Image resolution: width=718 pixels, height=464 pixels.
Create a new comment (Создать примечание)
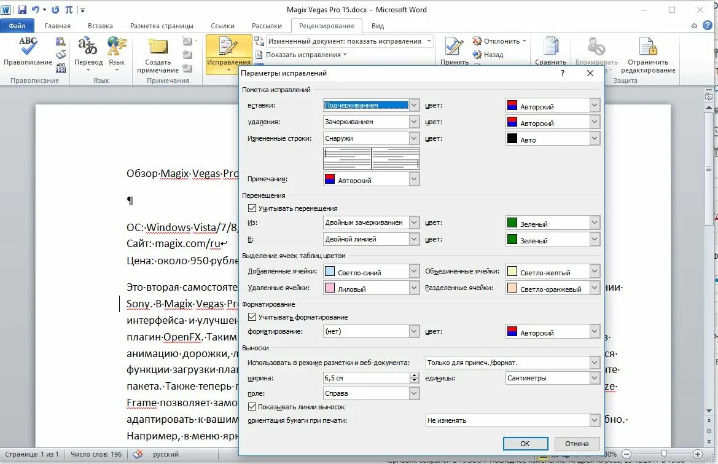tap(158, 55)
